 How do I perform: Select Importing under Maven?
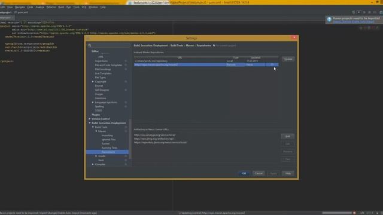pyautogui.click(x=107, y=136)
